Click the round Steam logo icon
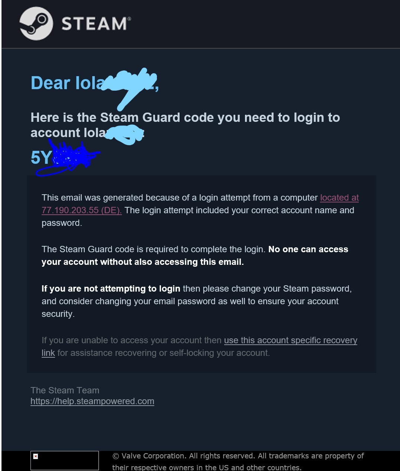Screen dimensions: 400x471 36,23
